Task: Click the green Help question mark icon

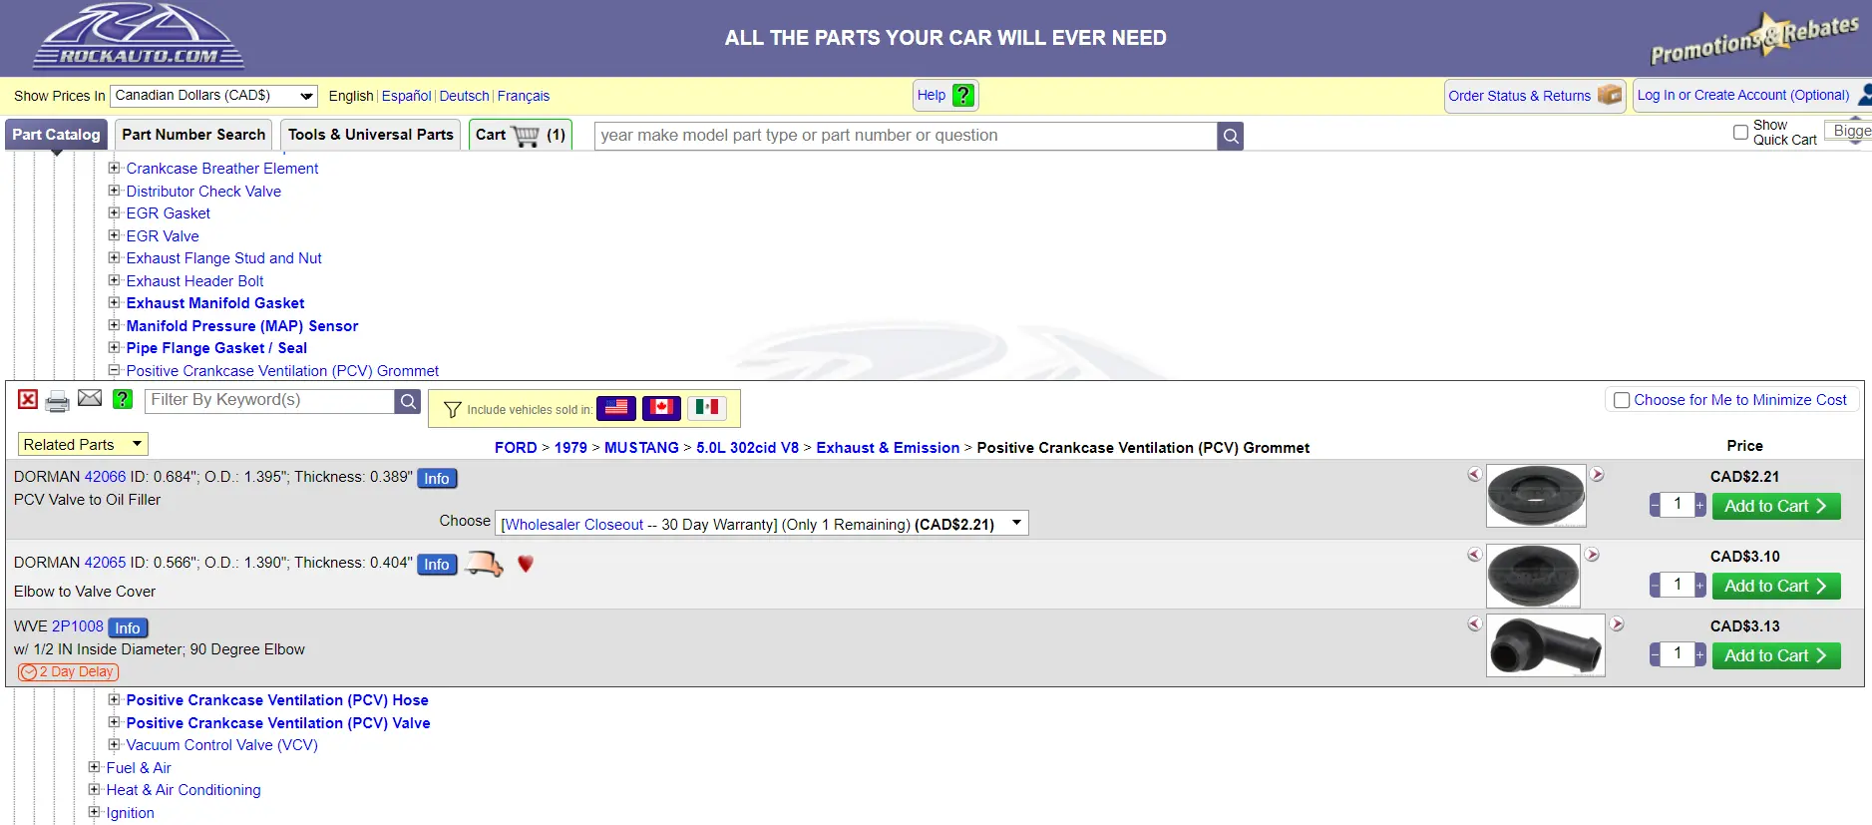Action: tap(962, 96)
